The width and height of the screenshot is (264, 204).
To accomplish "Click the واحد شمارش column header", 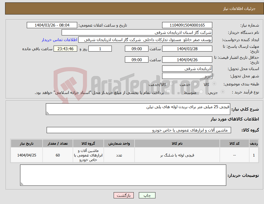I will pyautogui.click(x=119, y=144).
